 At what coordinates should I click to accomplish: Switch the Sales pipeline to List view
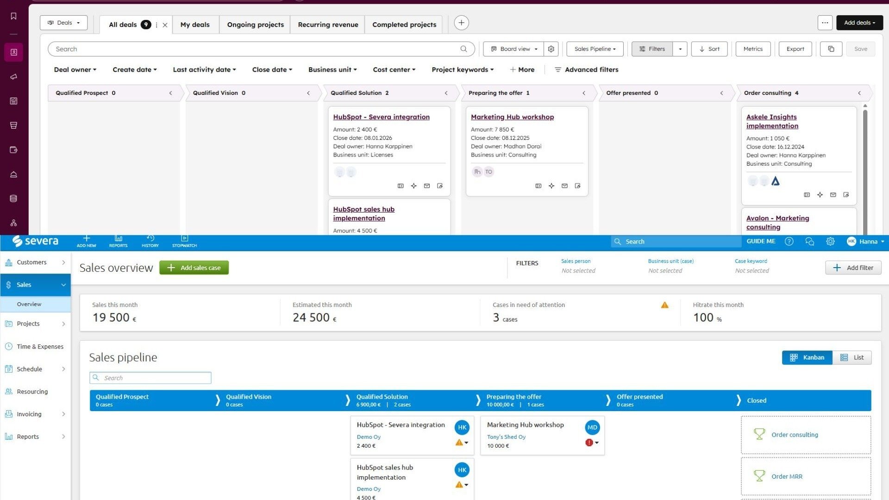852,357
